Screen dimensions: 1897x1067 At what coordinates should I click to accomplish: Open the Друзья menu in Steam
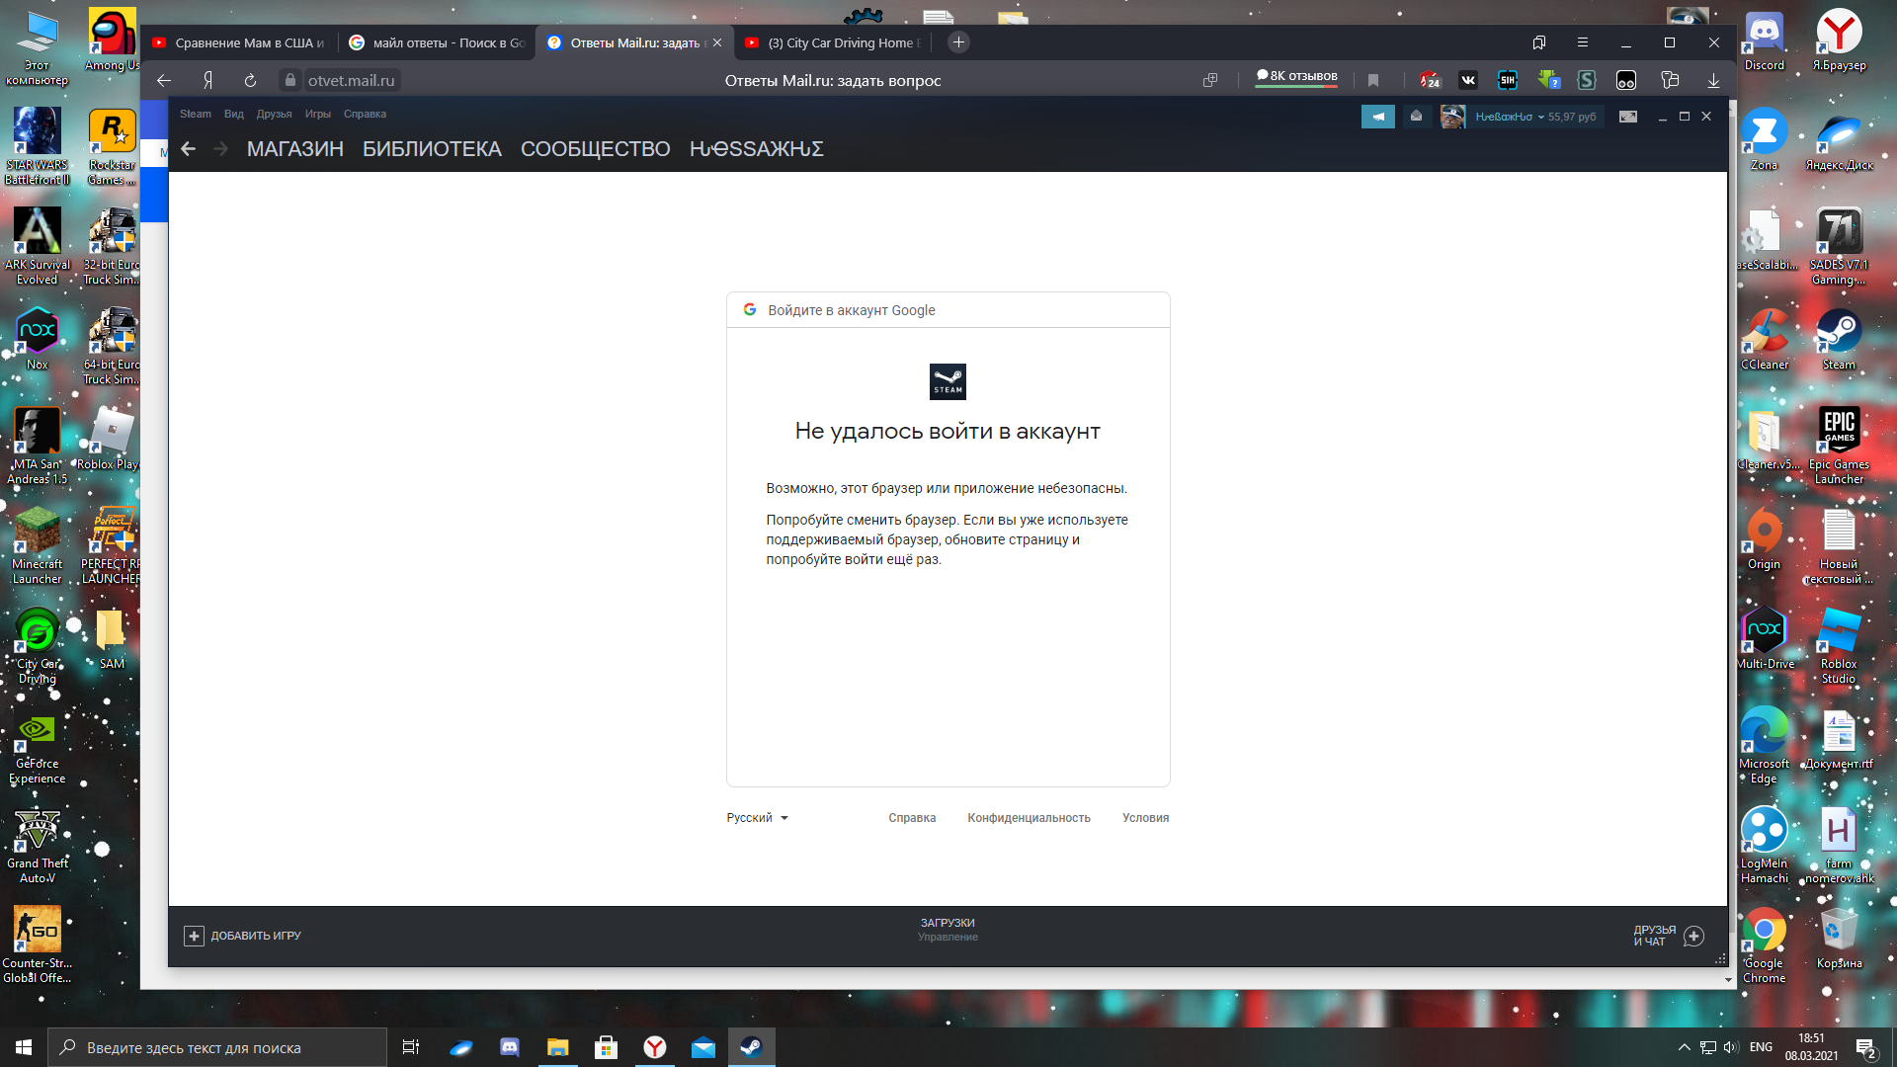pyautogui.click(x=274, y=114)
